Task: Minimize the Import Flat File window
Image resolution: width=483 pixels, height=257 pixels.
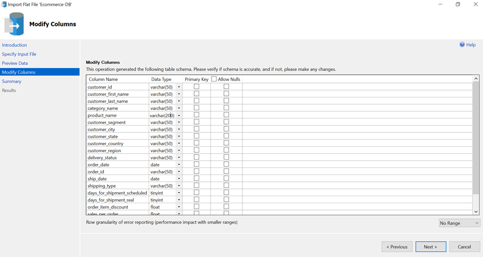Action: click(x=440, y=4)
